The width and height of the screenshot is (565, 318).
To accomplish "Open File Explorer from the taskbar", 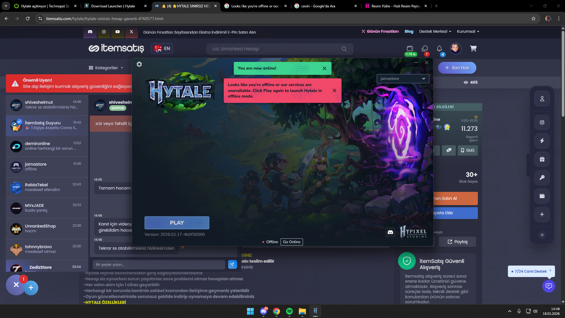I will 302,311.
